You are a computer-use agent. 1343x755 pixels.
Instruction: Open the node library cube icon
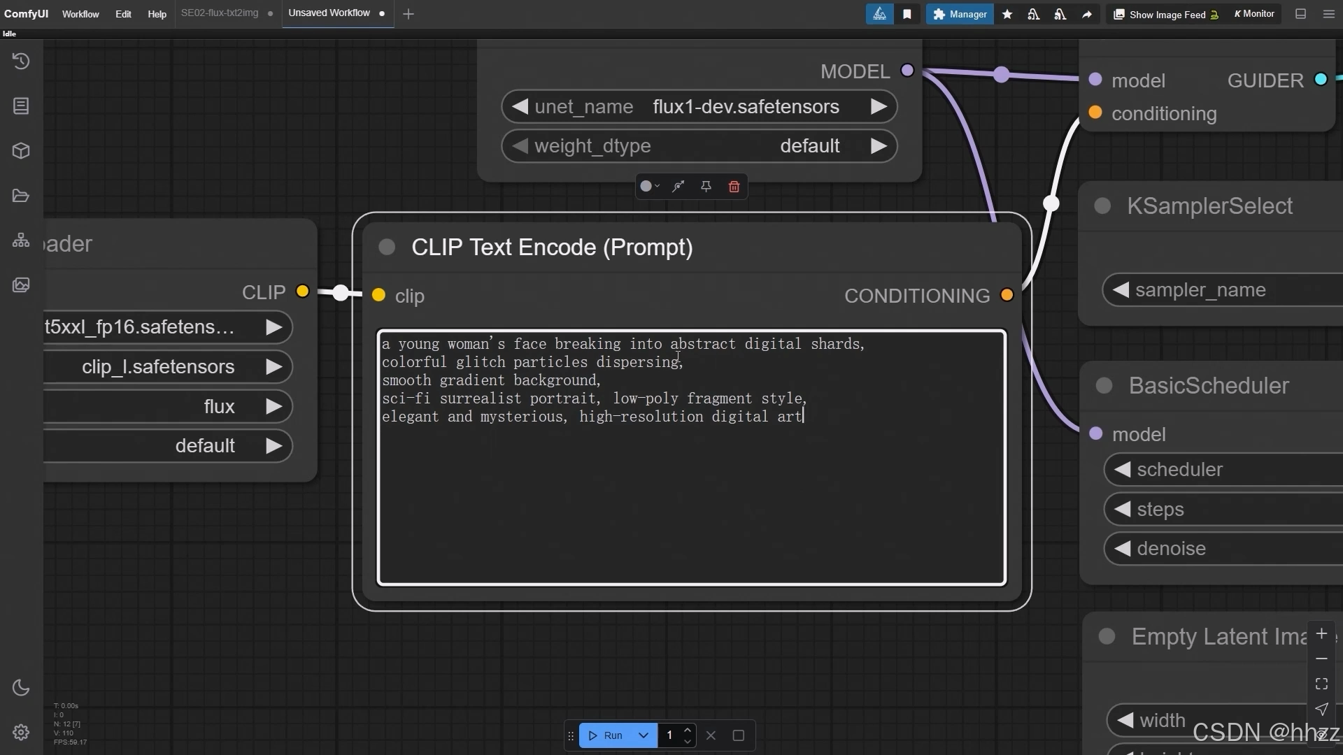tap(21, 151)
